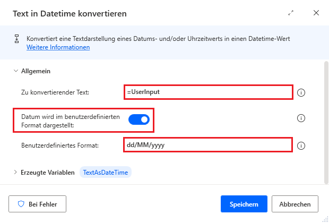Focus the Benutzerdefiniertes Format input field
Screen dimensions: 329x223
coord(208,145)
